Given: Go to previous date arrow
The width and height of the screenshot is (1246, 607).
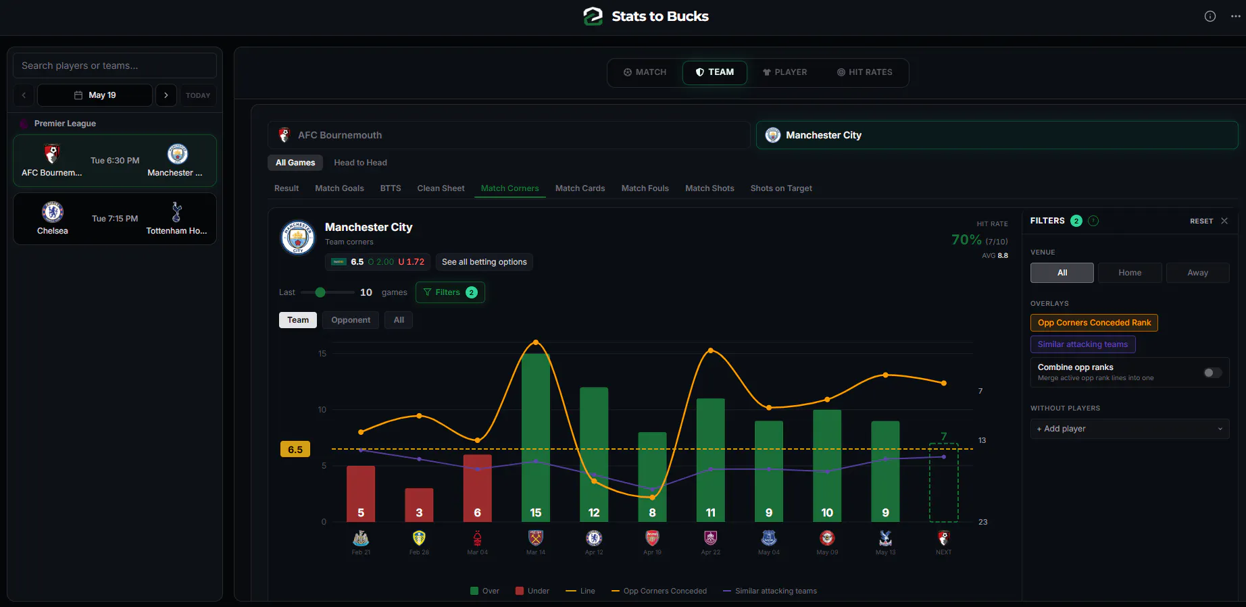Looking at the screenshot, I should click(24, 95).
